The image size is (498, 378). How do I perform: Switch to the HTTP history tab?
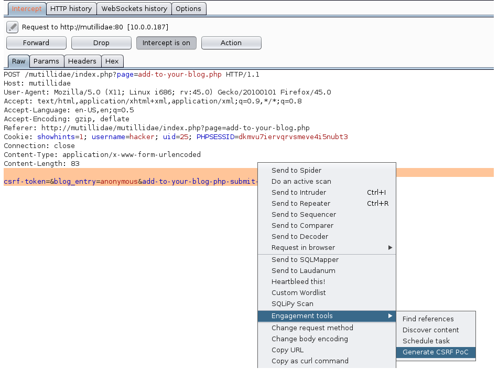(x=71, y=8)
